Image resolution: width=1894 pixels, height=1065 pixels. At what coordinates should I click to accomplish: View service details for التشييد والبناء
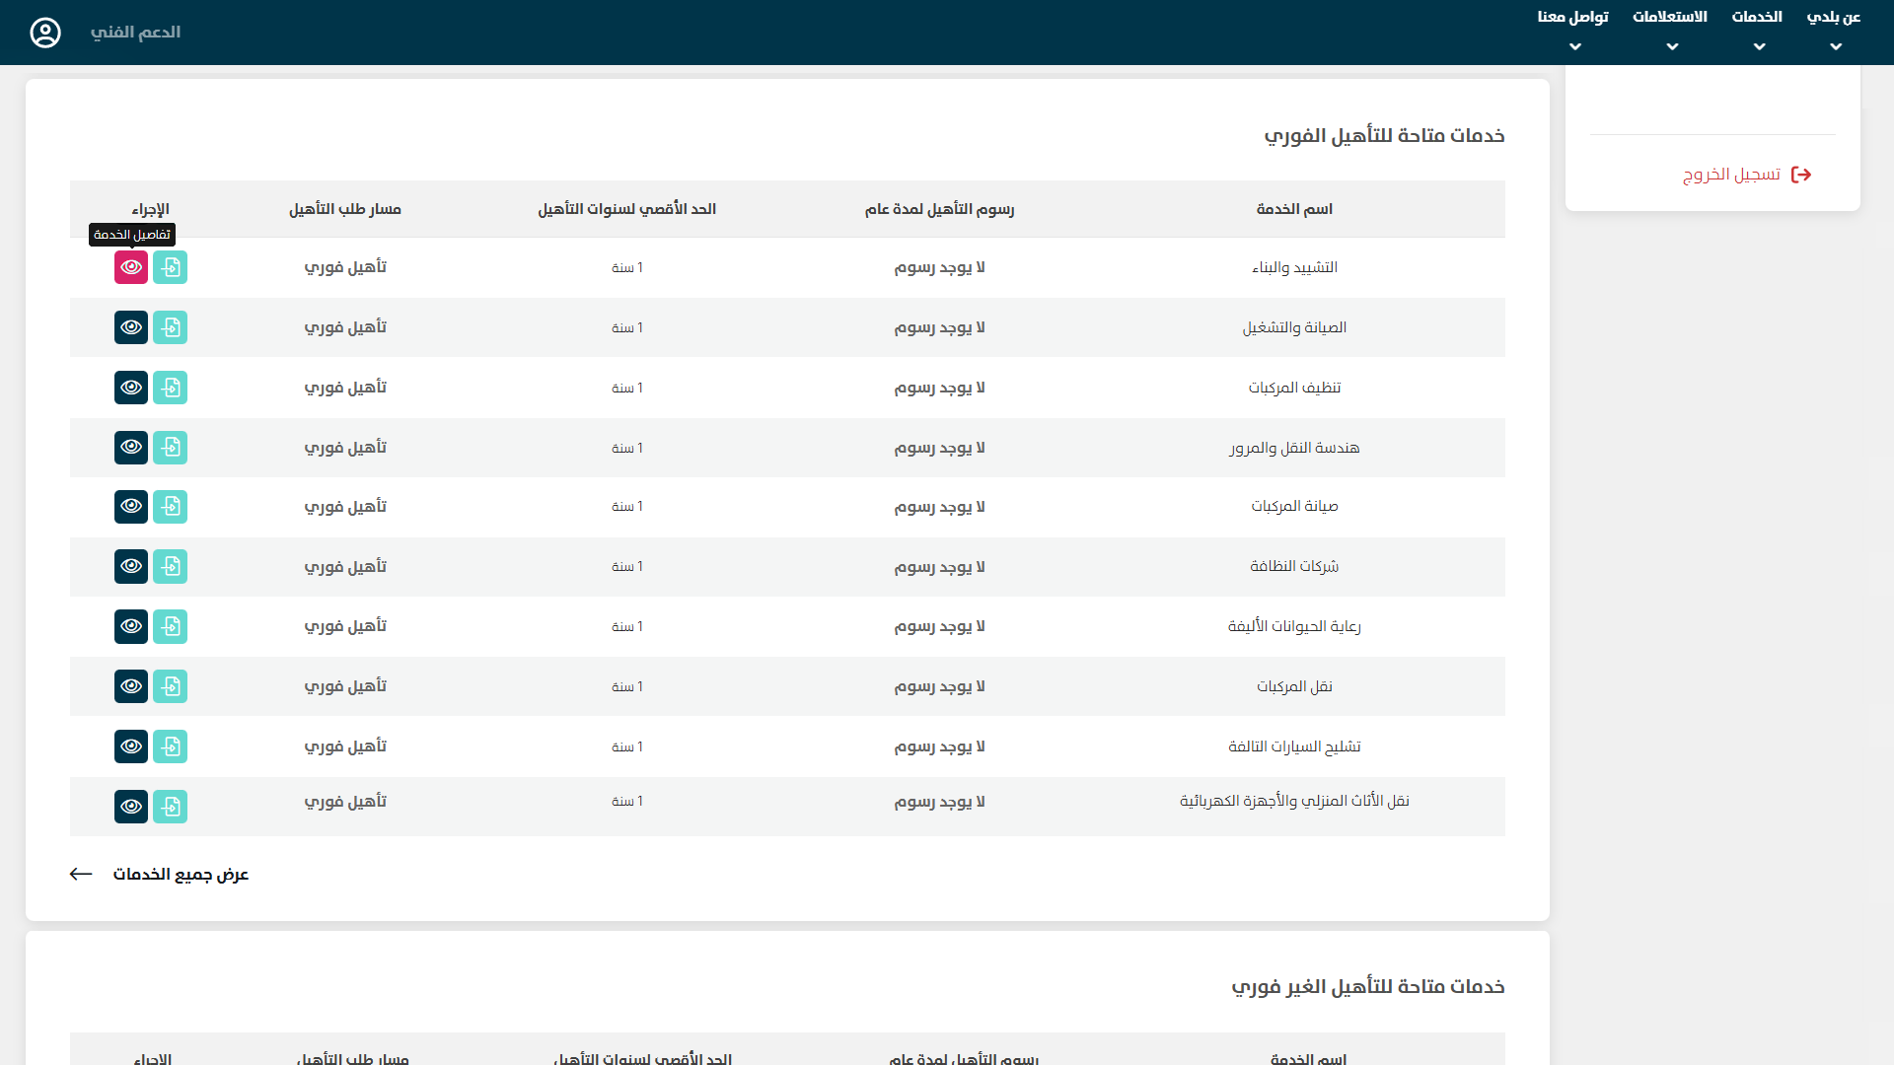[x=131, y=267]
